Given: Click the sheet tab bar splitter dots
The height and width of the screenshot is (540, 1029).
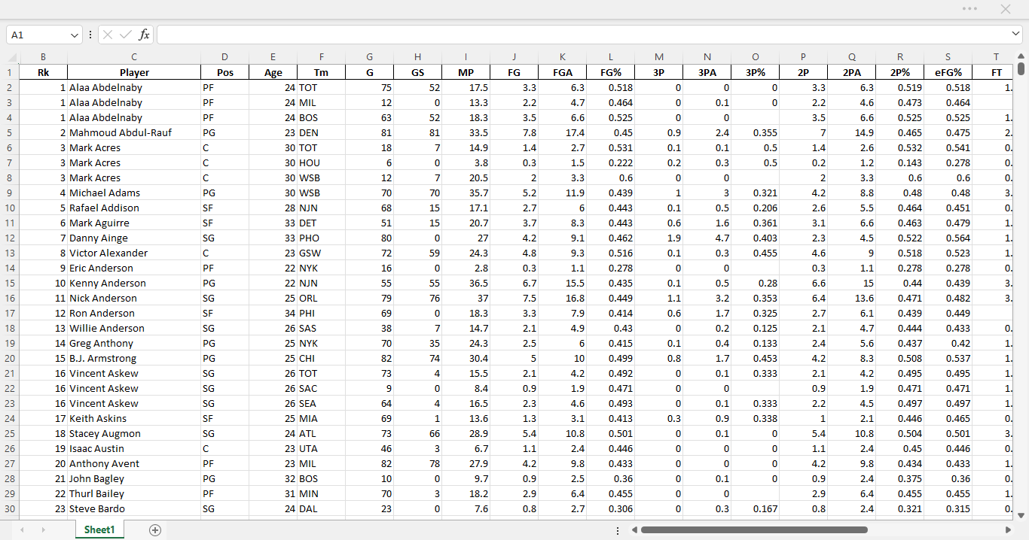Looking at the screenshot, I should click(x=618, y=530).
